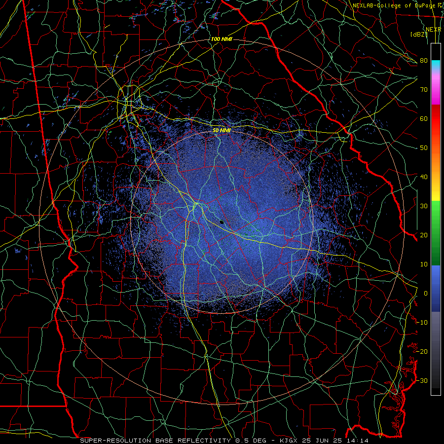Click the "40" value on the dBZ scale
This screenshot has height=444, width=444.
pyautogui.click(x=424, y=177)
